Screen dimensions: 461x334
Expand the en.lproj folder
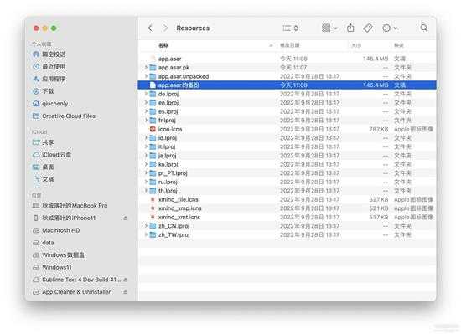pyautogui.click(x=146, y=103)
